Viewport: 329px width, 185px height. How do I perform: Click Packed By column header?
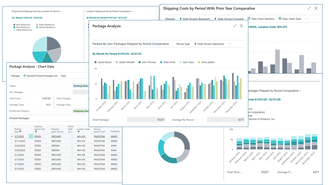click(115, 132)
